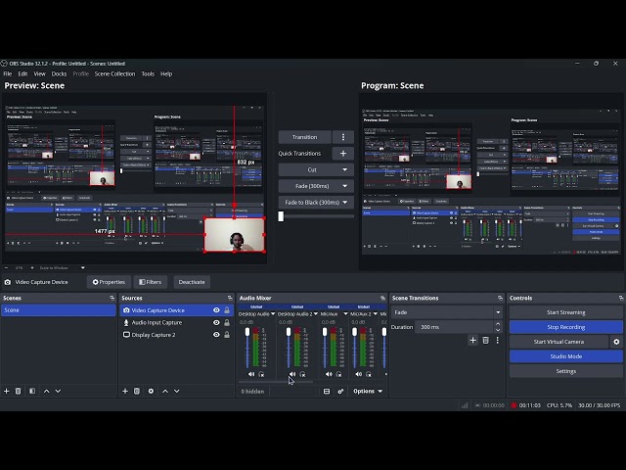Click Stop Recording
The image size is (626, 470).
[566, 327]
